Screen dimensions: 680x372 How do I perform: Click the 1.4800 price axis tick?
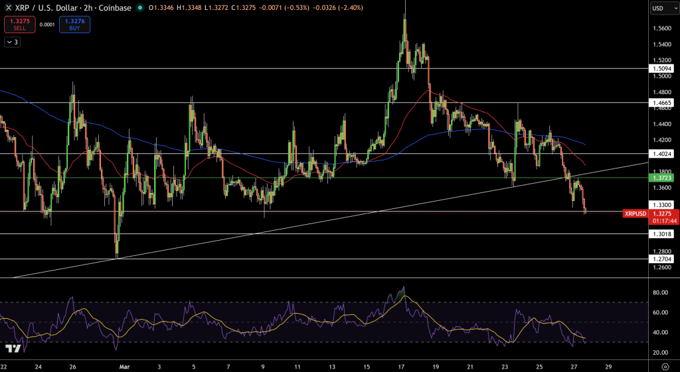tap(661, 92)
